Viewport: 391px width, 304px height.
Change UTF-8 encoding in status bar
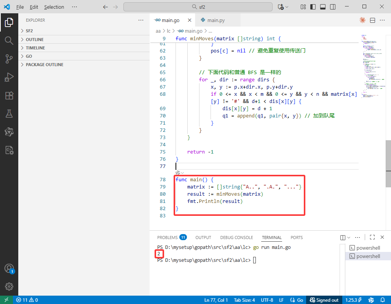point(267,300)
